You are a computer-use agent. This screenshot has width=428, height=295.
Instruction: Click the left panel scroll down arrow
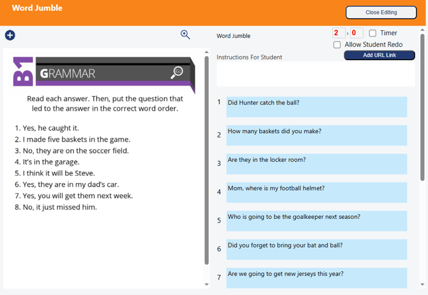[206, 284]
